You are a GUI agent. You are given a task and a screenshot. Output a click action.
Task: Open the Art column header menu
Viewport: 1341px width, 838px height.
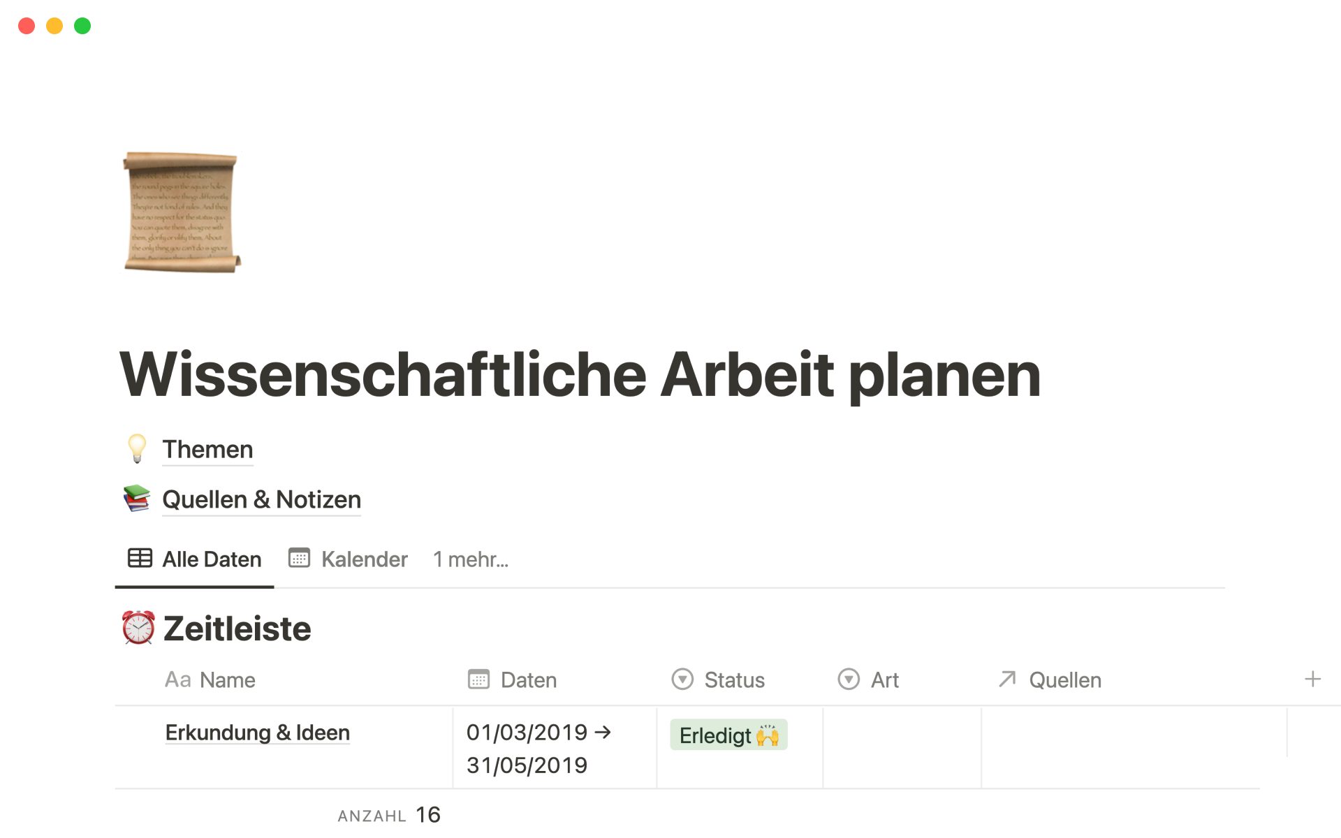coord(869,679)
